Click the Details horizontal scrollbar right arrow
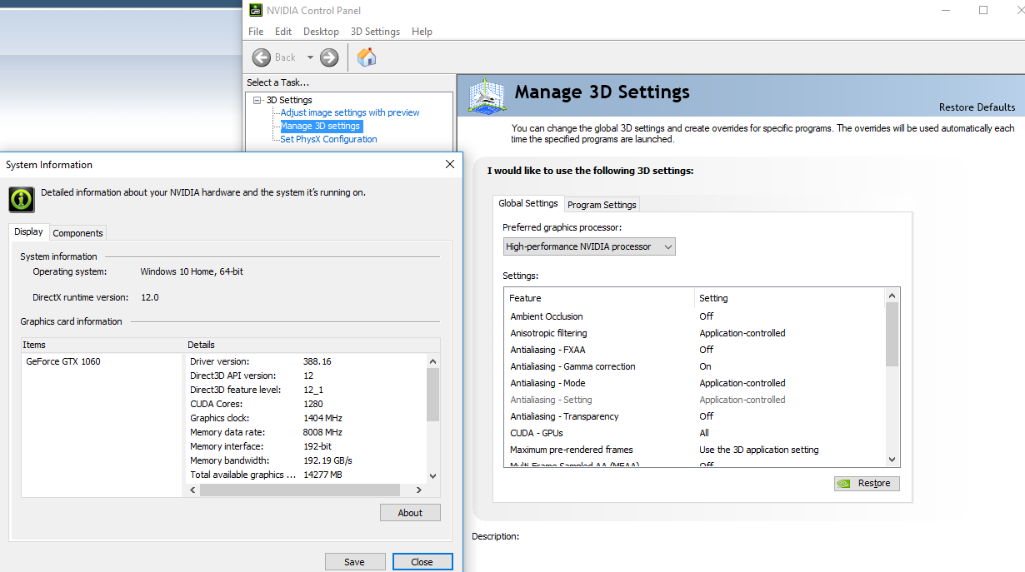Viewport: 1025px width, 572px height. click(421, 490)
